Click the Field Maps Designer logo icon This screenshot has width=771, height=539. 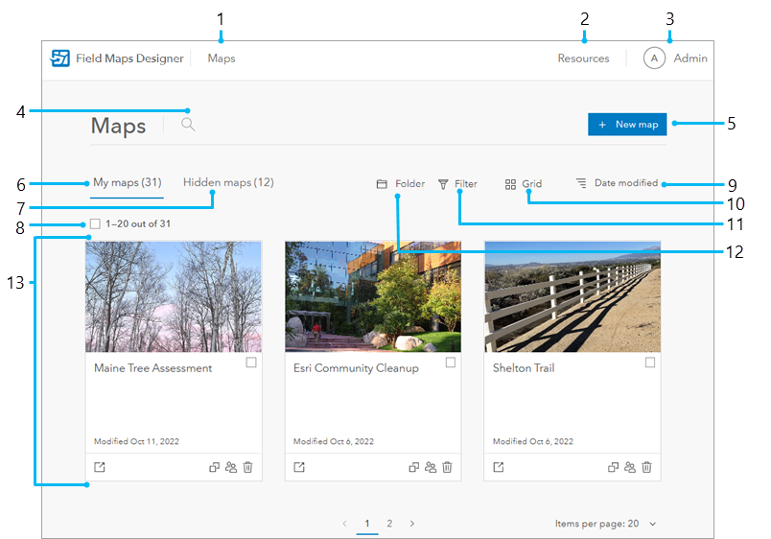(x=60, y=59)
